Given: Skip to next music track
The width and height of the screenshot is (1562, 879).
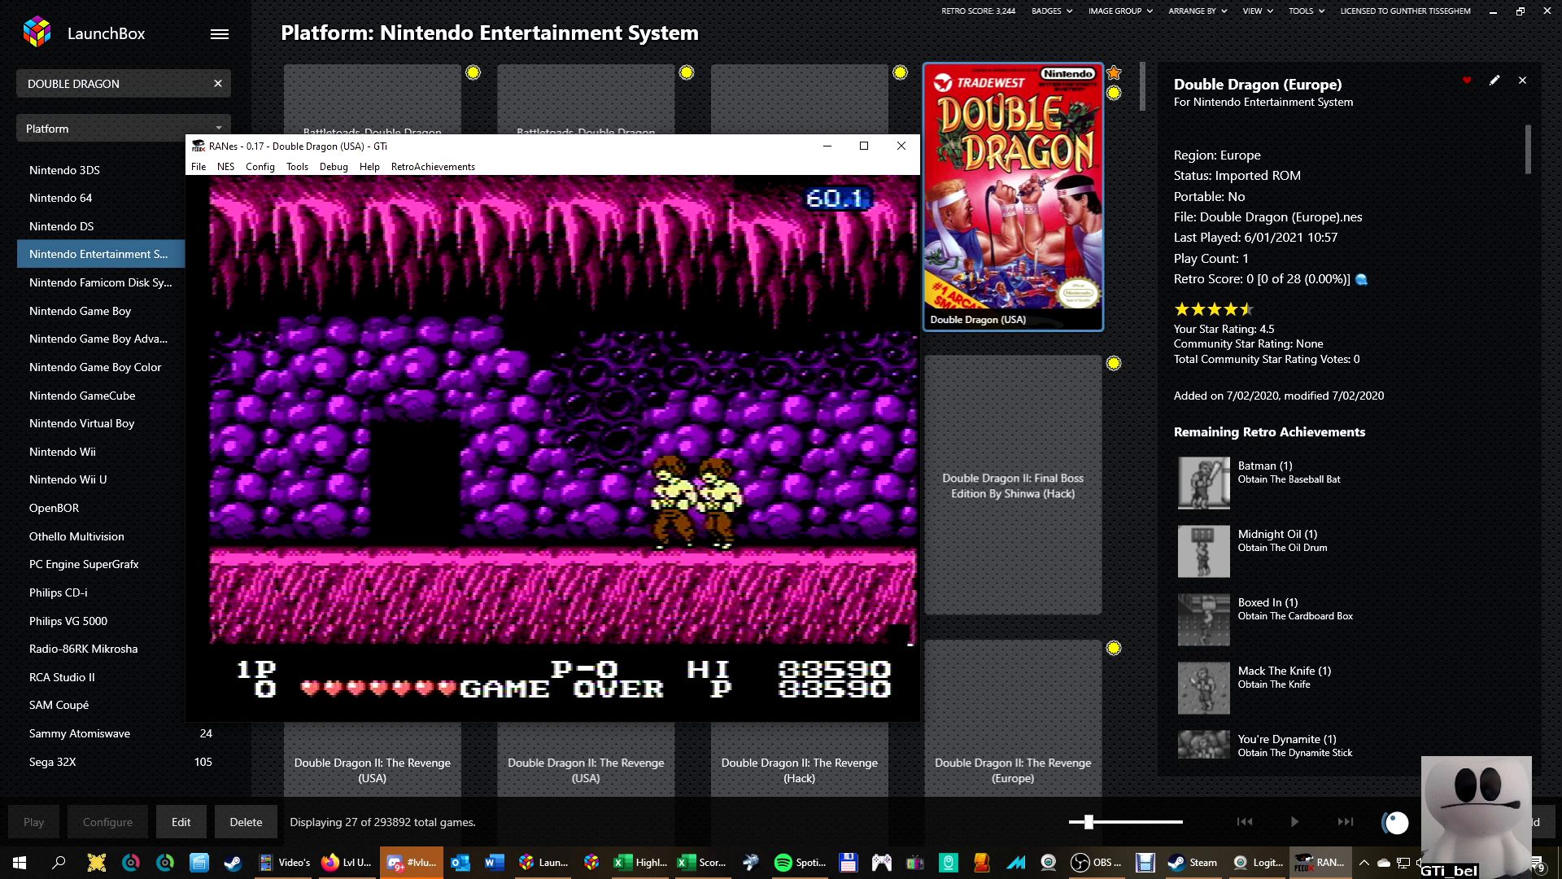Looking at the screenshot, I should [x=1346, y=822].
